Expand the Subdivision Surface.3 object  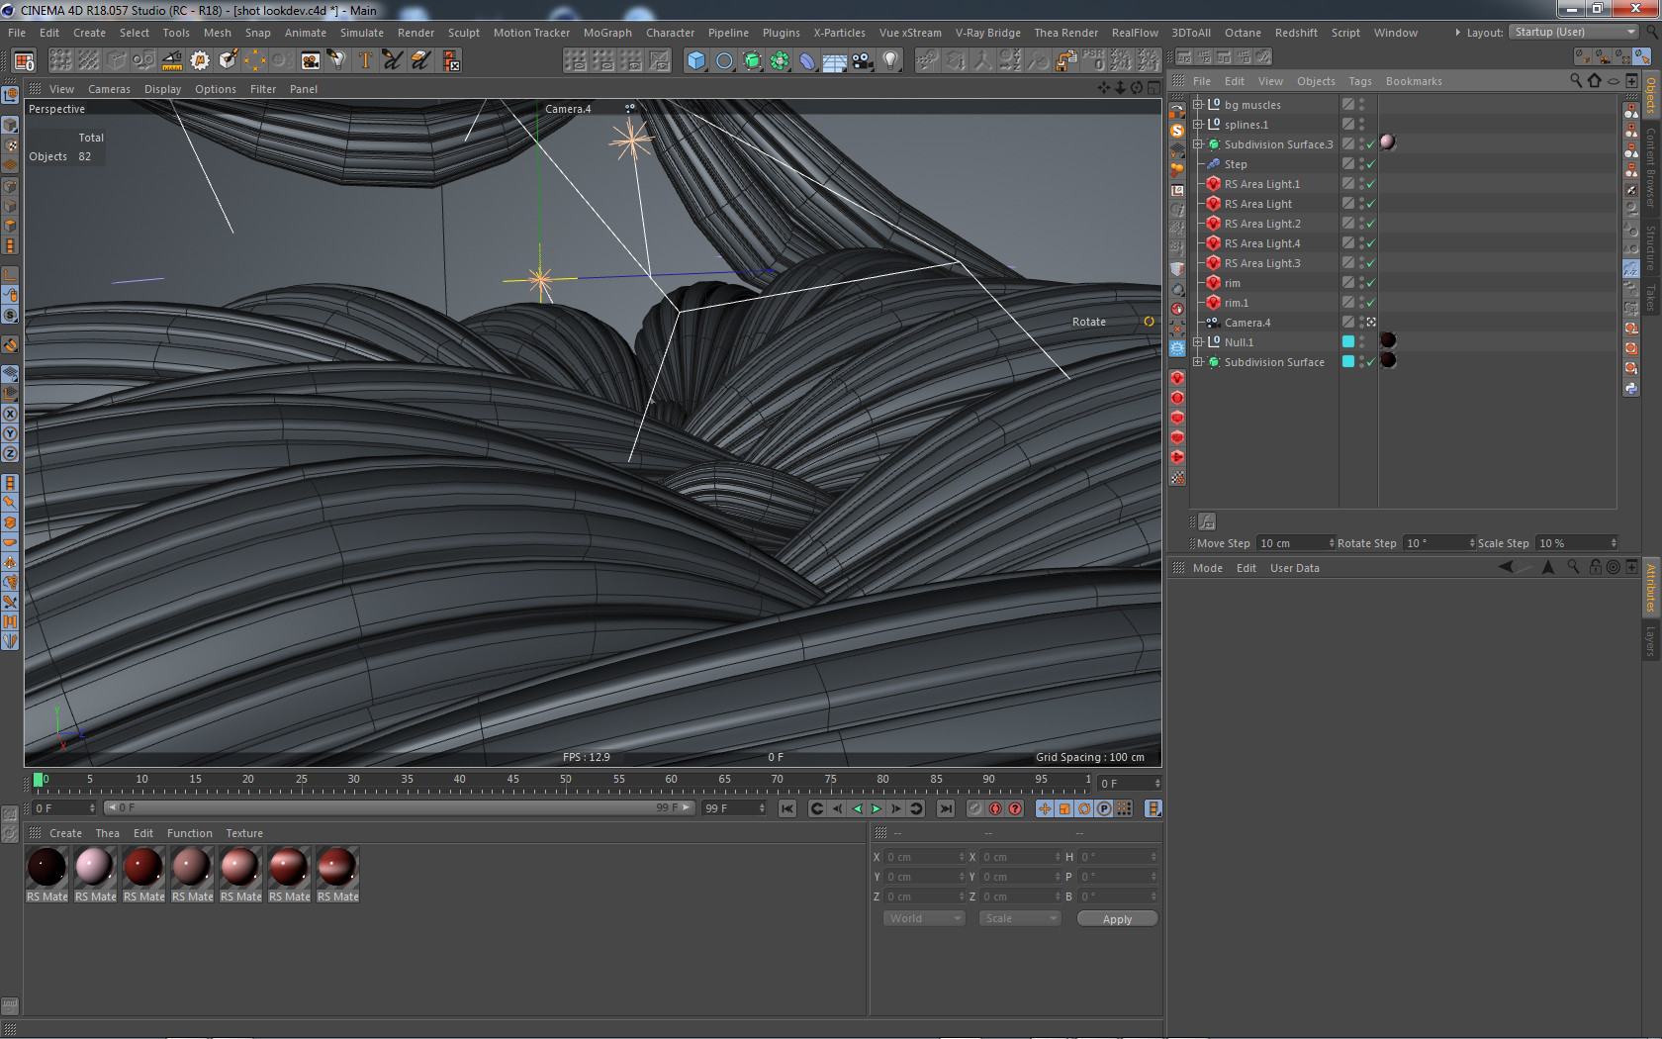(x=1198, y=143)
